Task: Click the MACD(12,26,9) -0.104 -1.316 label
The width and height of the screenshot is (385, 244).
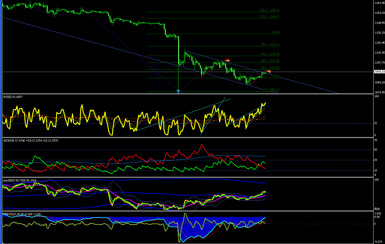Action: (x=22, y=214)
